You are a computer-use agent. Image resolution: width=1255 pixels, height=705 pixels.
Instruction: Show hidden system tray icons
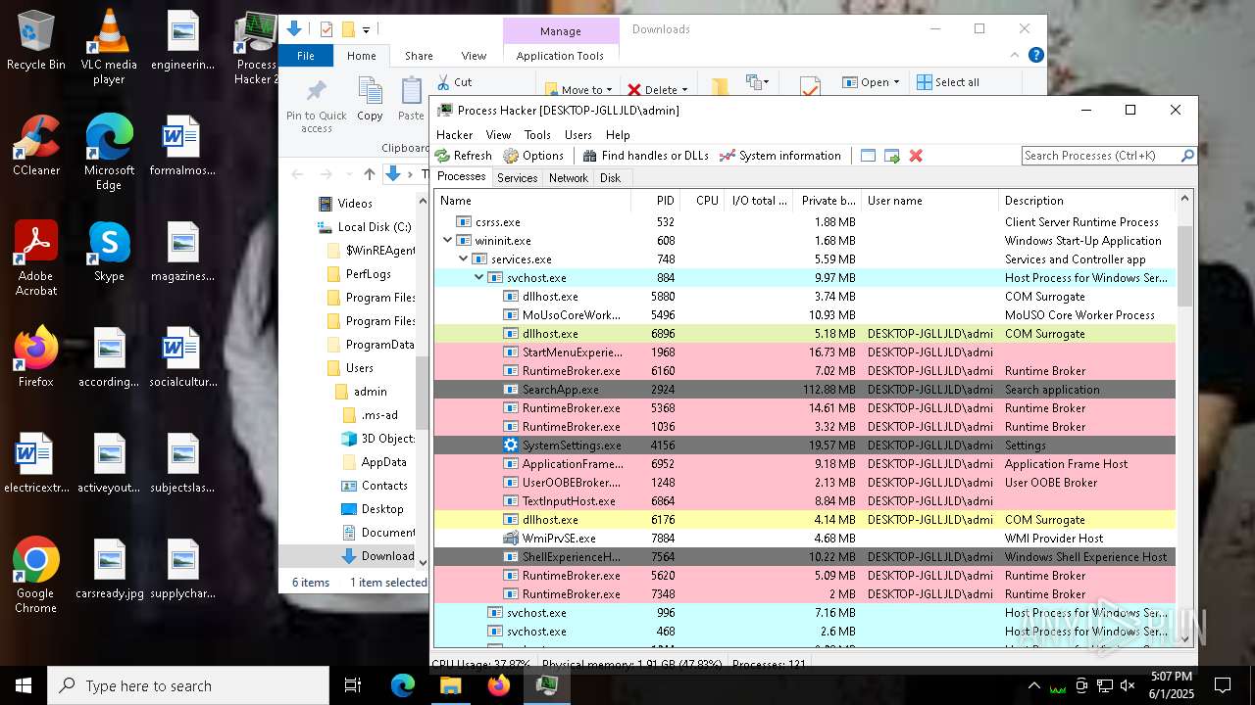tap(1033, 685)
